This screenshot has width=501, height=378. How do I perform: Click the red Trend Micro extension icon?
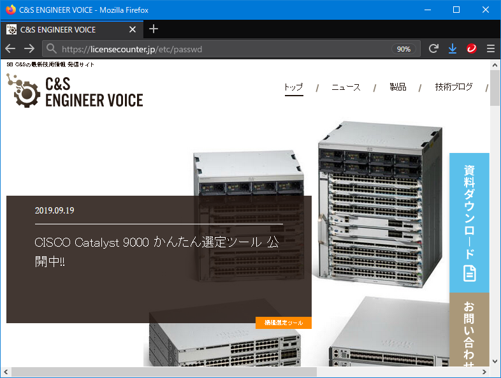472,48
